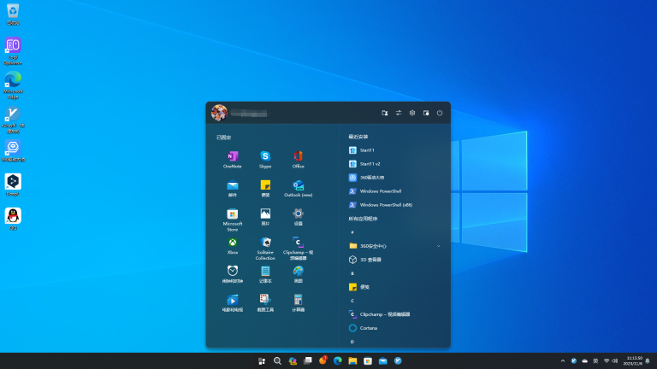Open 3D 查看器 from app list
Screen dimensions: 657x369
click(370, 260)
